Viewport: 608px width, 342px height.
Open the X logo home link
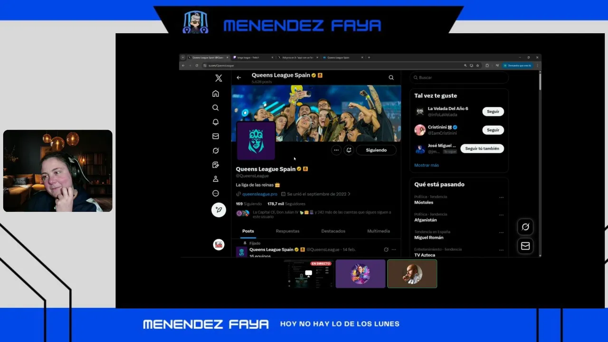[x=218, y=78]
